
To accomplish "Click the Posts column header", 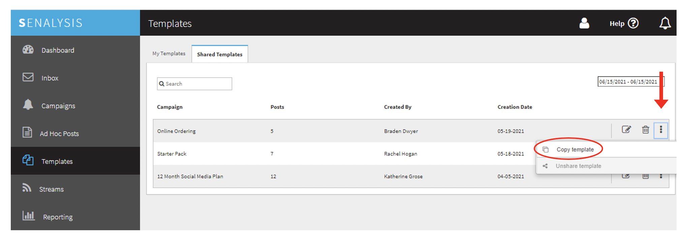I will tap(277, 107).
